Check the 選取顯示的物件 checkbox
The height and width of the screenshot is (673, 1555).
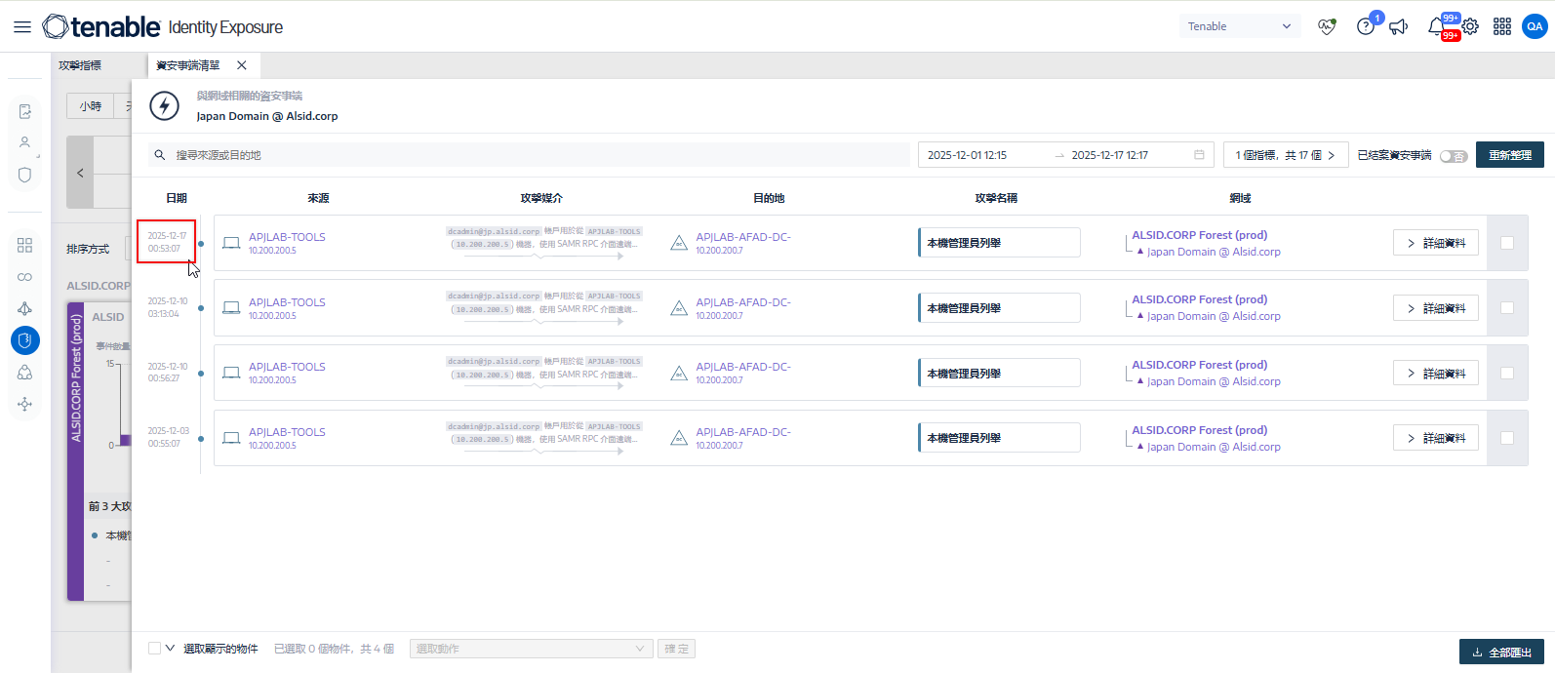point(155,649)
